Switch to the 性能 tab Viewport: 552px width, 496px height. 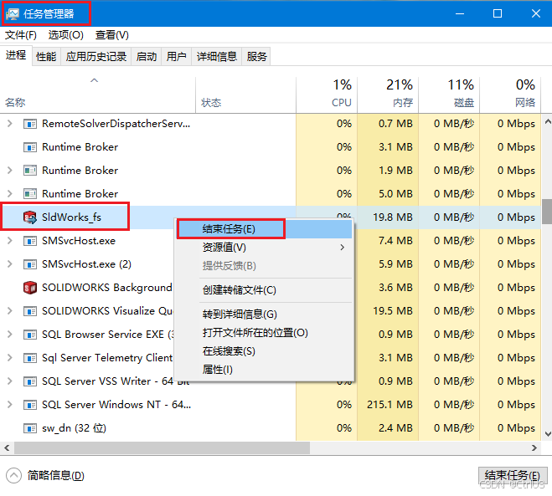46,57
